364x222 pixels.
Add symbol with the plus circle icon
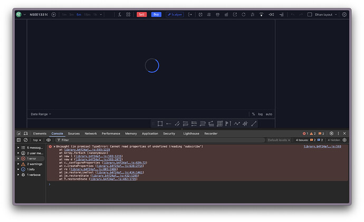(x=54, y=15)
